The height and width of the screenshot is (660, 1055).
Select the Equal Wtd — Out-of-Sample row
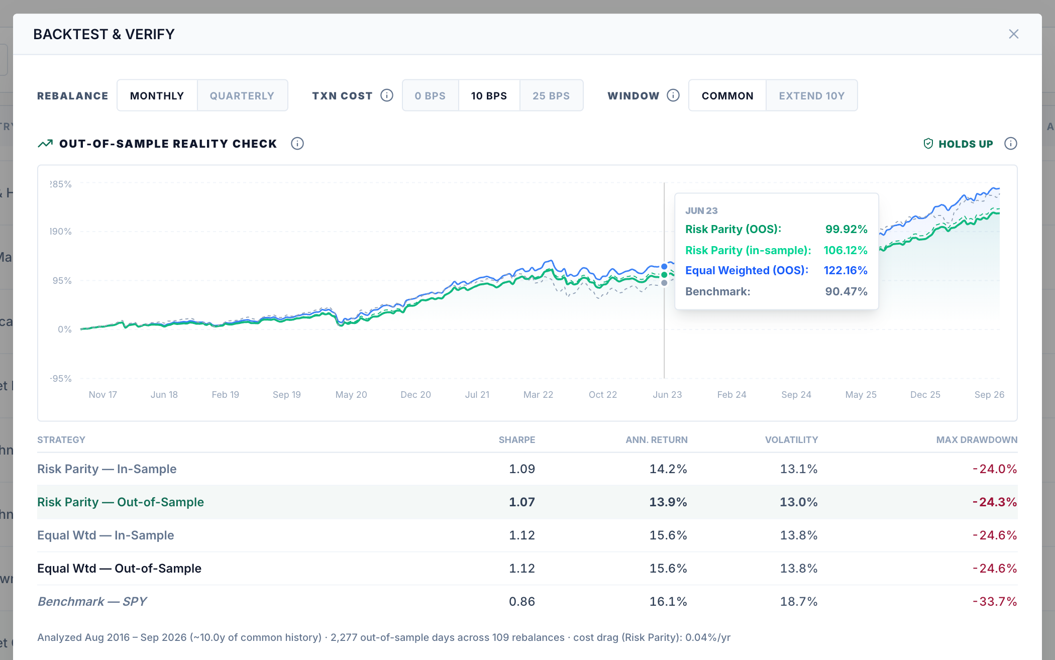[527, 569]
